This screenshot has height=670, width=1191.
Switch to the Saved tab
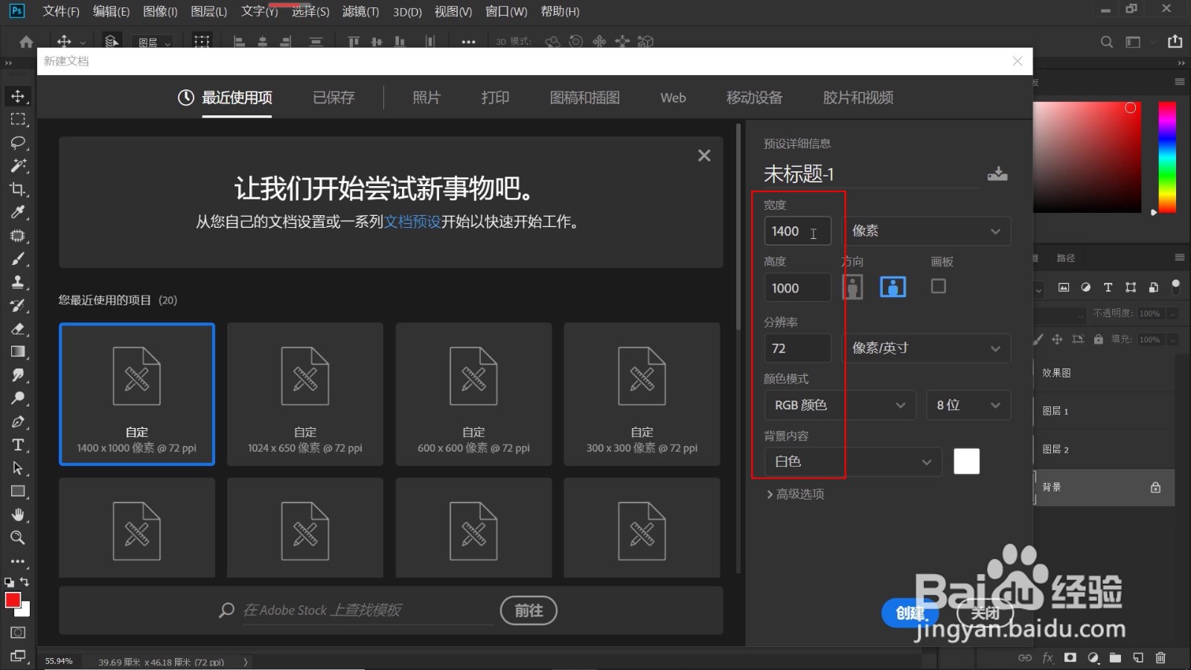tap(333, 98)
